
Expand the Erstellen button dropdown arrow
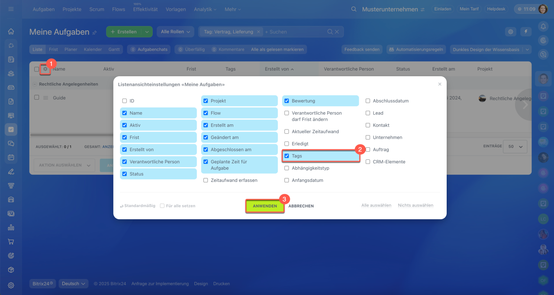147,32
